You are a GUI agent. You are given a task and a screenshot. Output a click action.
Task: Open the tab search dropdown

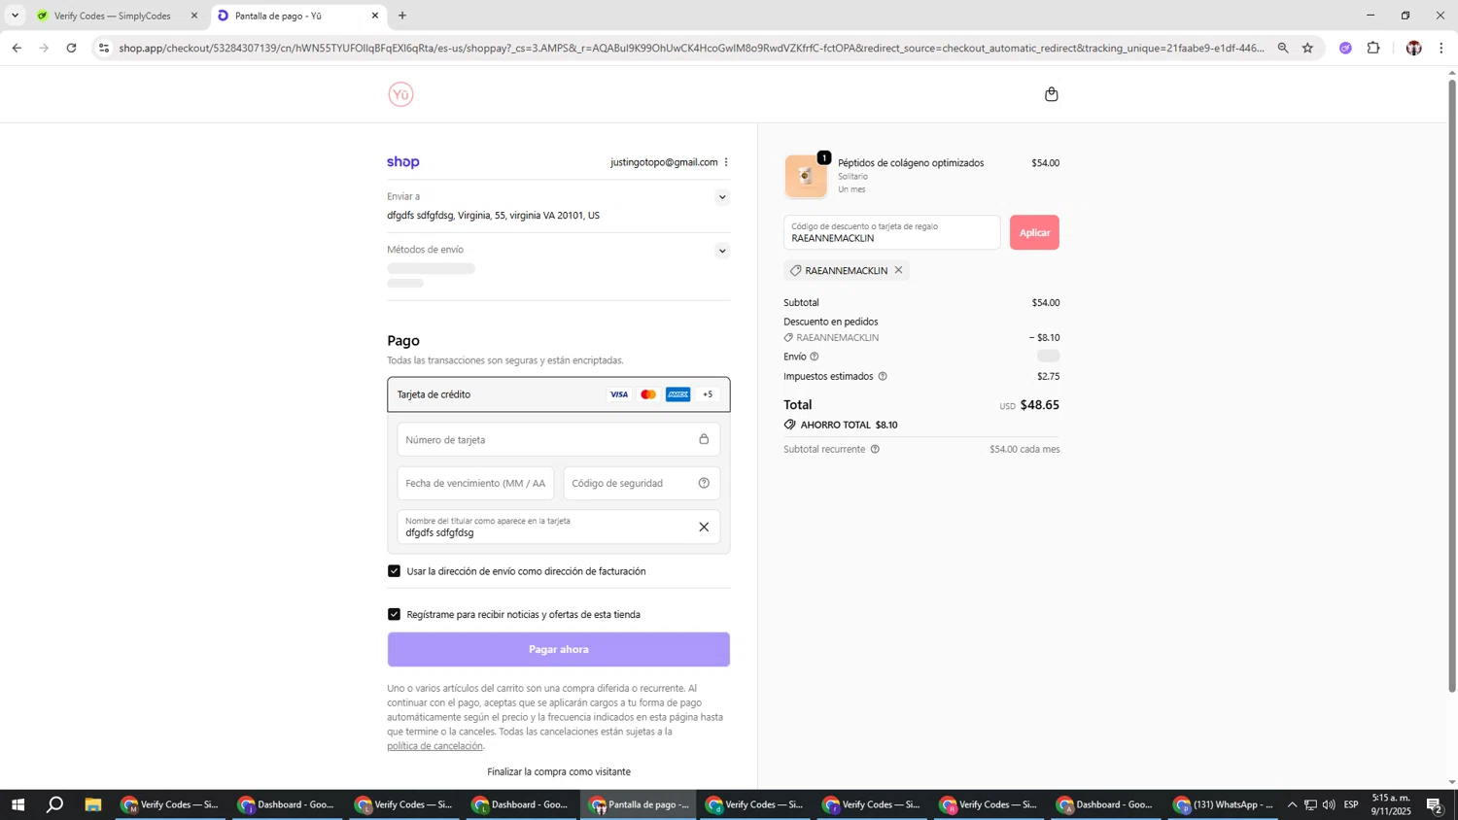coord(15,16)
